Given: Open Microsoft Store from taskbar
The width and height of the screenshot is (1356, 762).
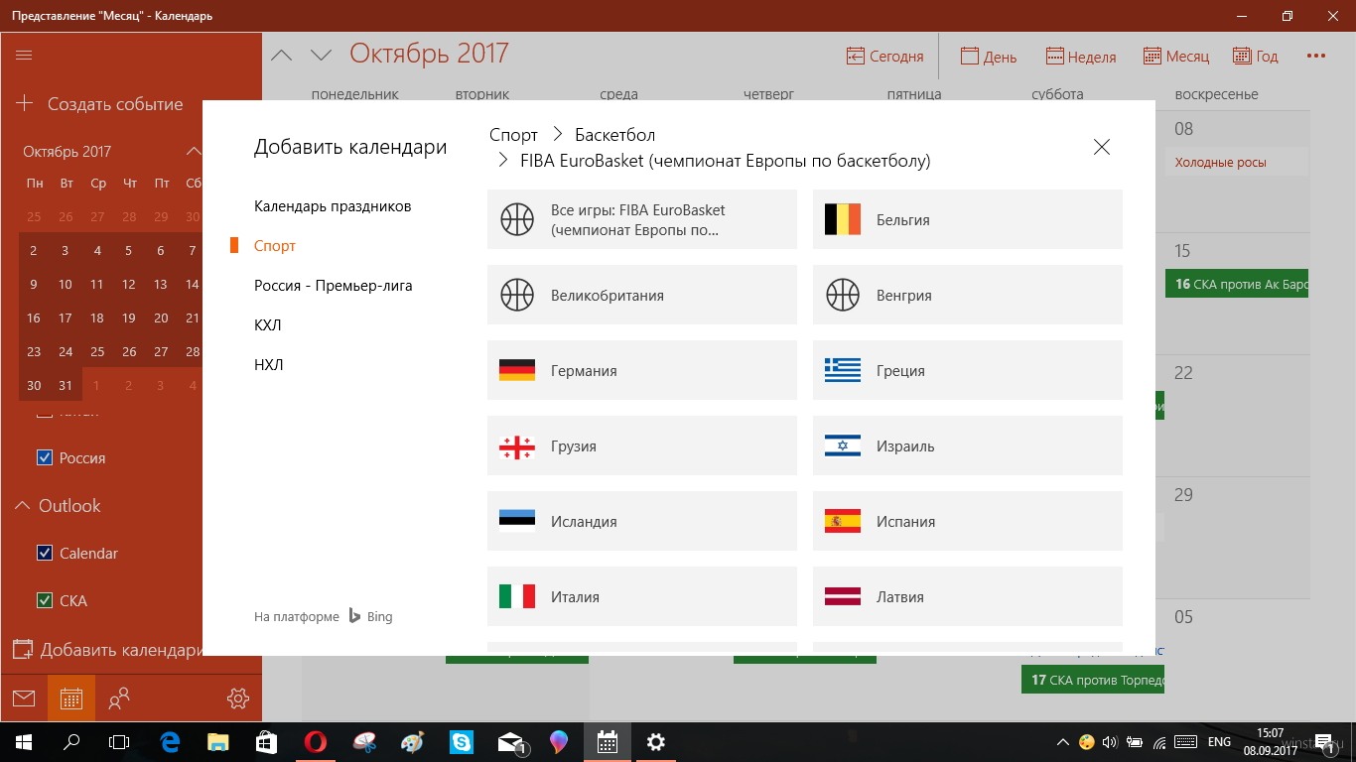Looking at the screenshot, I should pyautogui.click(x=267, y=742).
